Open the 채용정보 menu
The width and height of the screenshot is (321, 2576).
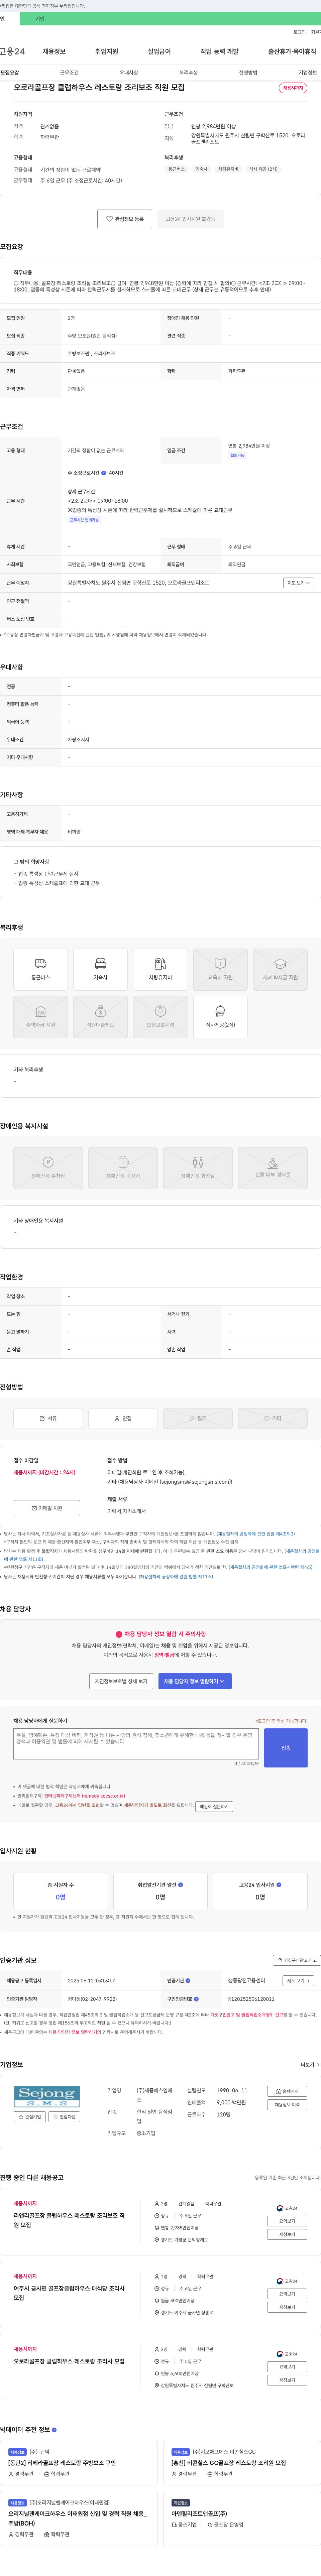pos(54,51)
